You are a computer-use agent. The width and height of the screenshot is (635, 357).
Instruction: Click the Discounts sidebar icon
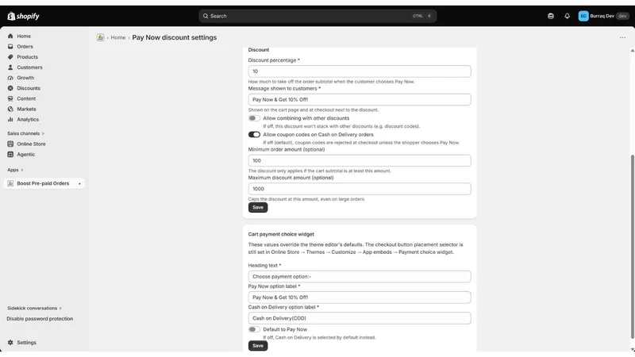point(10,88)
